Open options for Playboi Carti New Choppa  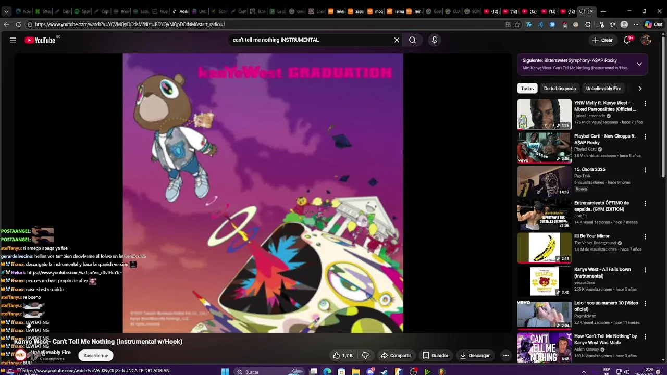[x=645, y=137]
